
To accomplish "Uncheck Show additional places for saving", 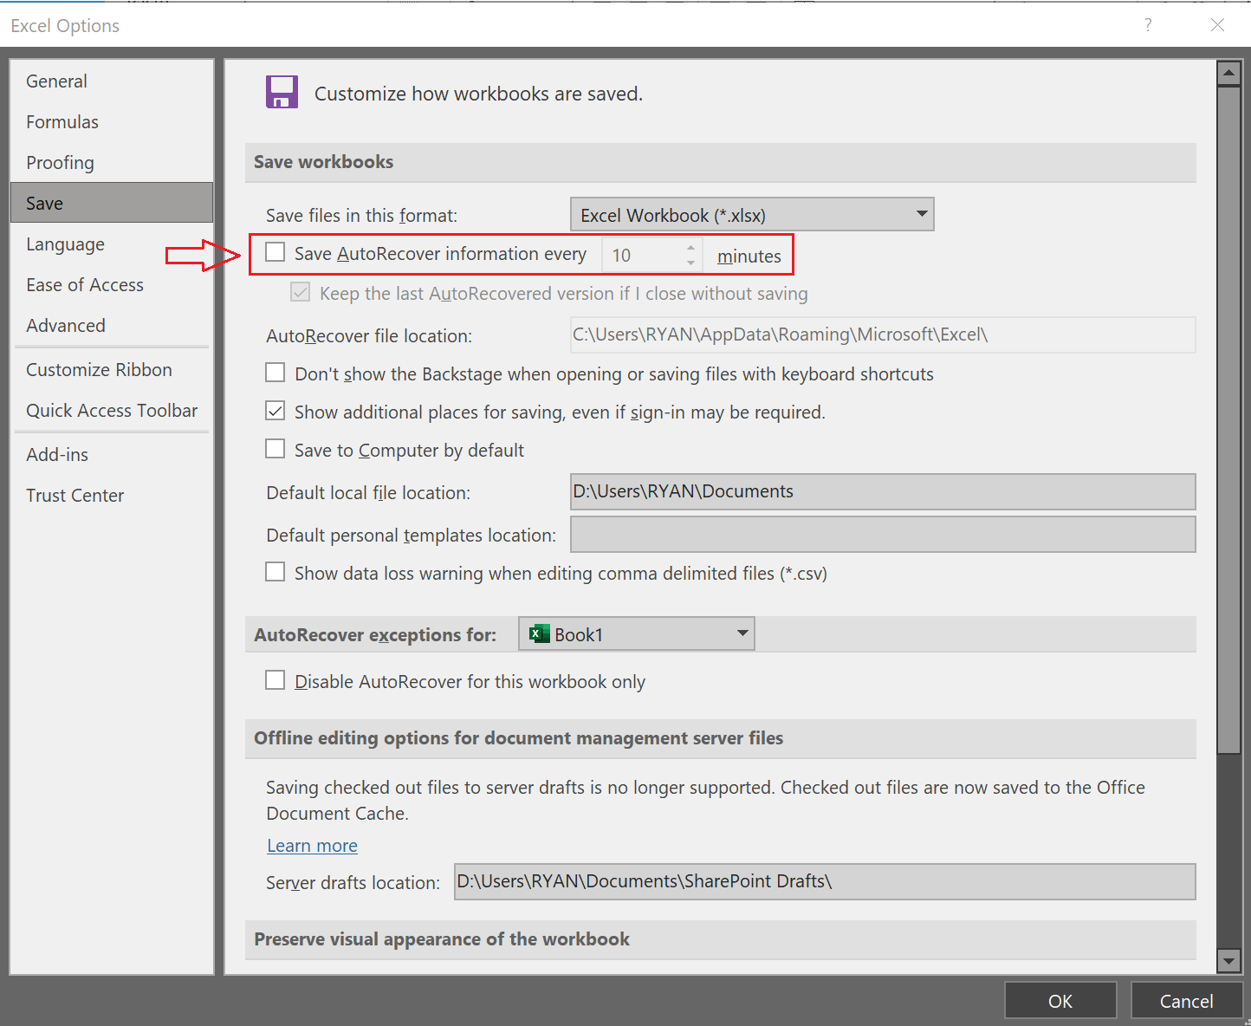I will pyautogui.click(x=275, y=411).
